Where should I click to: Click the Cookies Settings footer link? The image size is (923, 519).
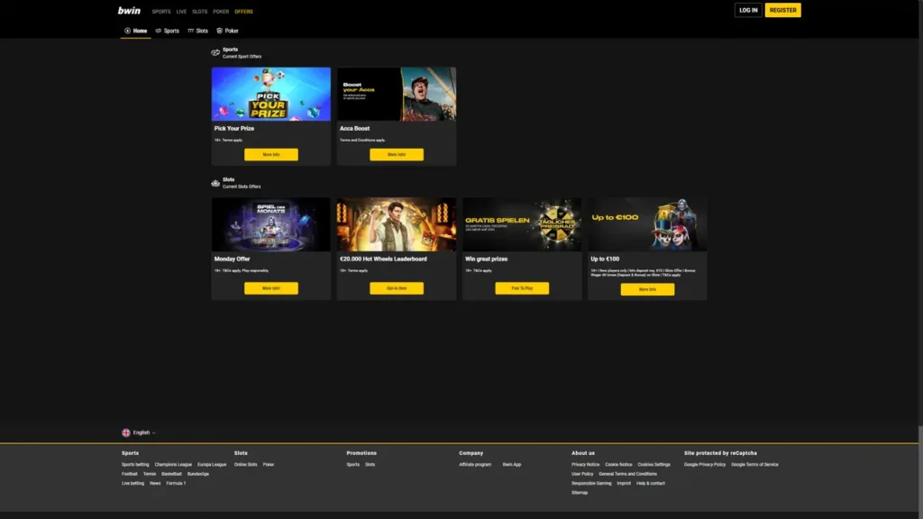tap(654, 464)
